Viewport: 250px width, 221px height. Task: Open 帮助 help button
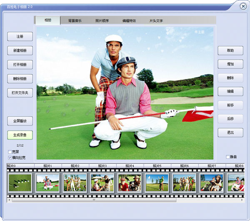point(230,50)
